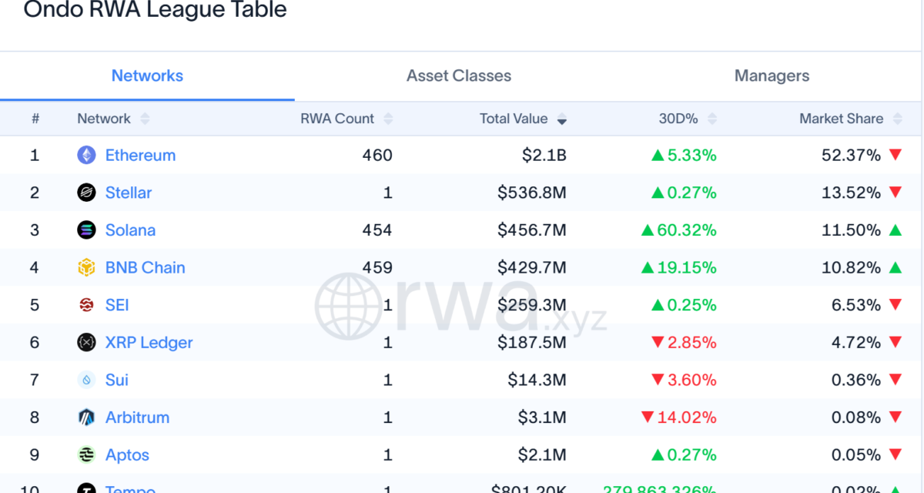Viewport: 924px width, 493px height.
Task: Click the Stellar network logo icon
Action: click(x=86, y=193)
